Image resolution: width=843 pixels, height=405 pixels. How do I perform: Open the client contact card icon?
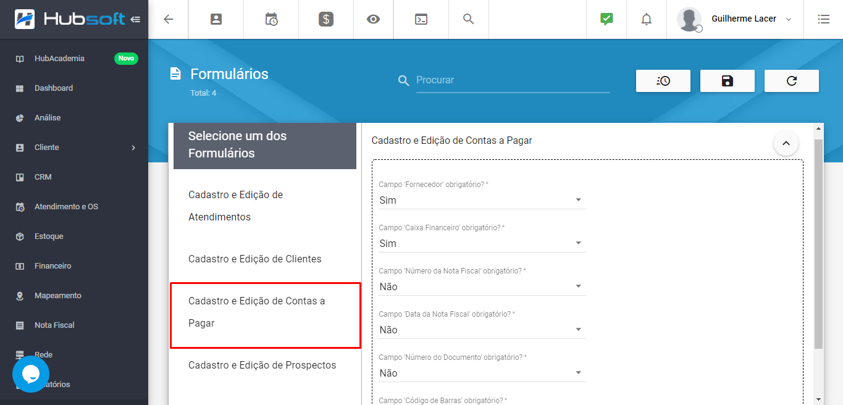point(216,19)
